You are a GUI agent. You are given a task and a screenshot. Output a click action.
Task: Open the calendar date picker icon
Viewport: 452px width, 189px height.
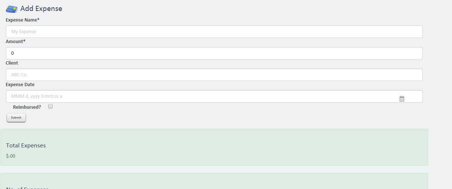pos(402,99)
